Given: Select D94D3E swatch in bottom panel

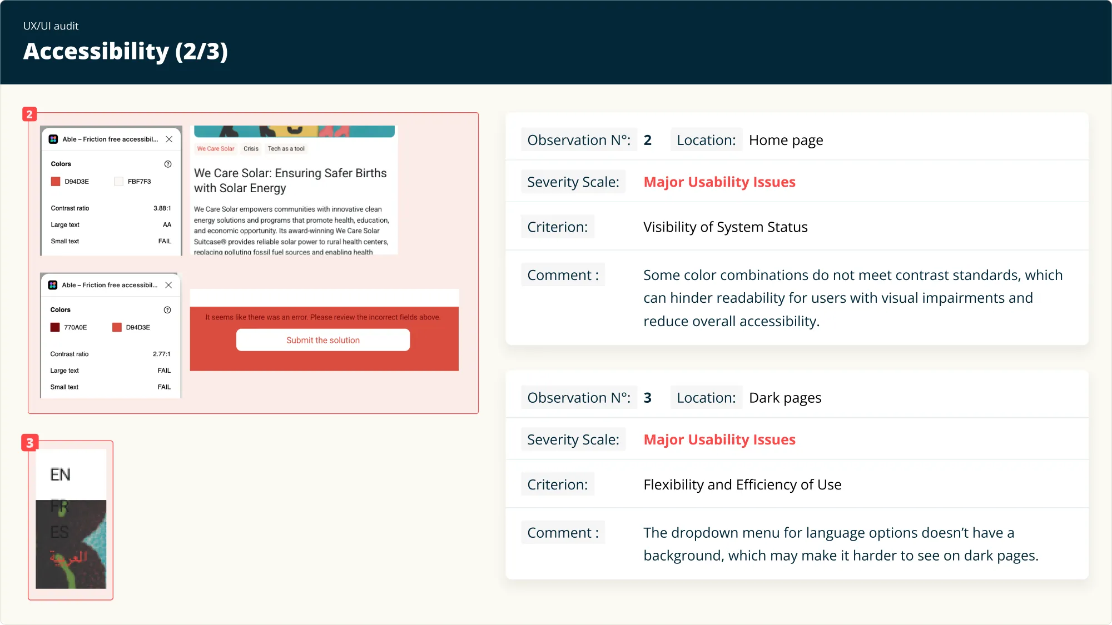Looking at the screenshot, I should pyautogui.click(x=117, y=327).
